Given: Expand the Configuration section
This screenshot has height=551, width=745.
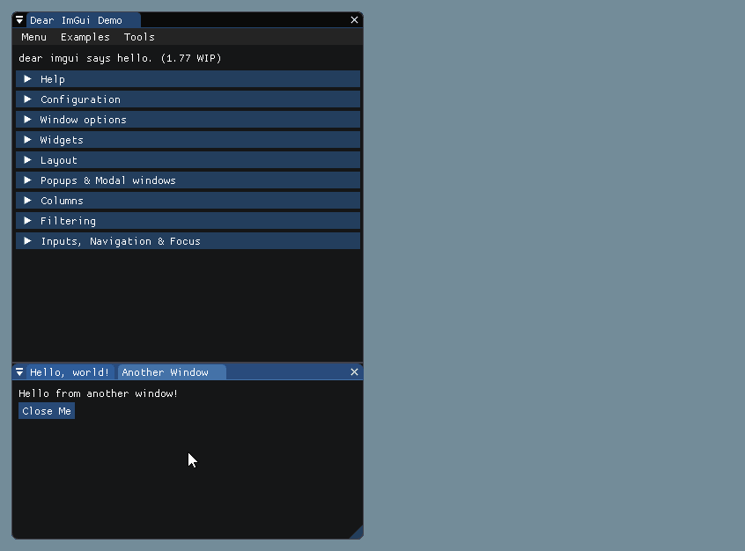Looking at the screenshot, I should tap(79, 99).
